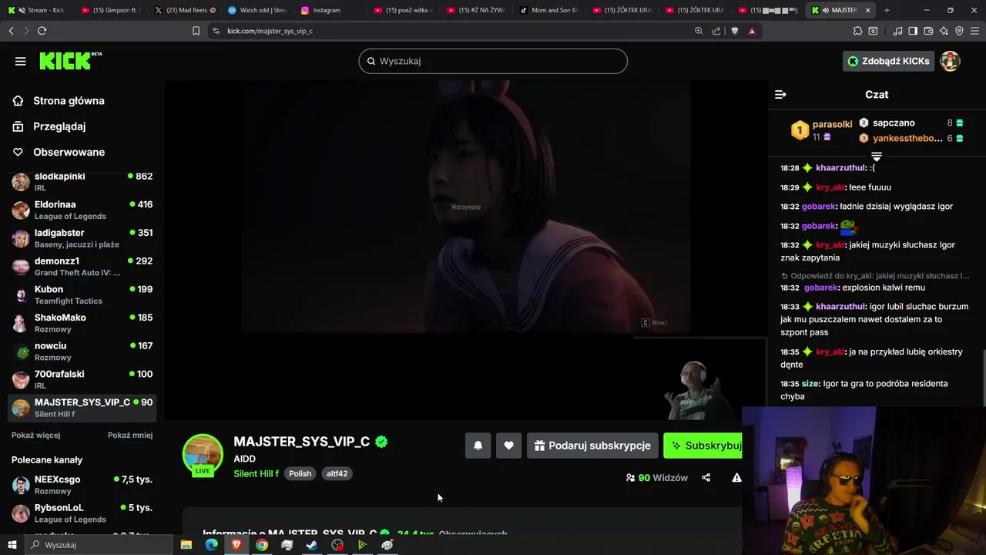986x555 pixels.
Task: Open the browser extensions puzzle icon
Action: [x=857, y=31]
